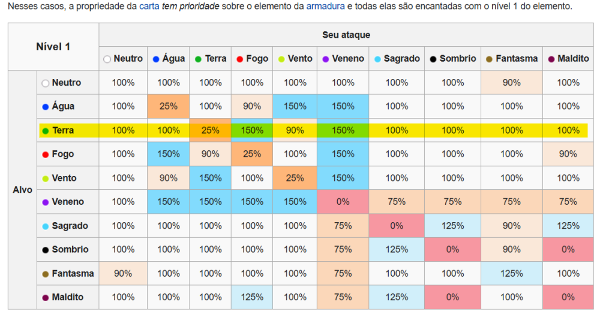Click the light blue Sagrado dot in column header
Image resolution: width=600 pixels, height=312 pixels.
coord(377,59)
